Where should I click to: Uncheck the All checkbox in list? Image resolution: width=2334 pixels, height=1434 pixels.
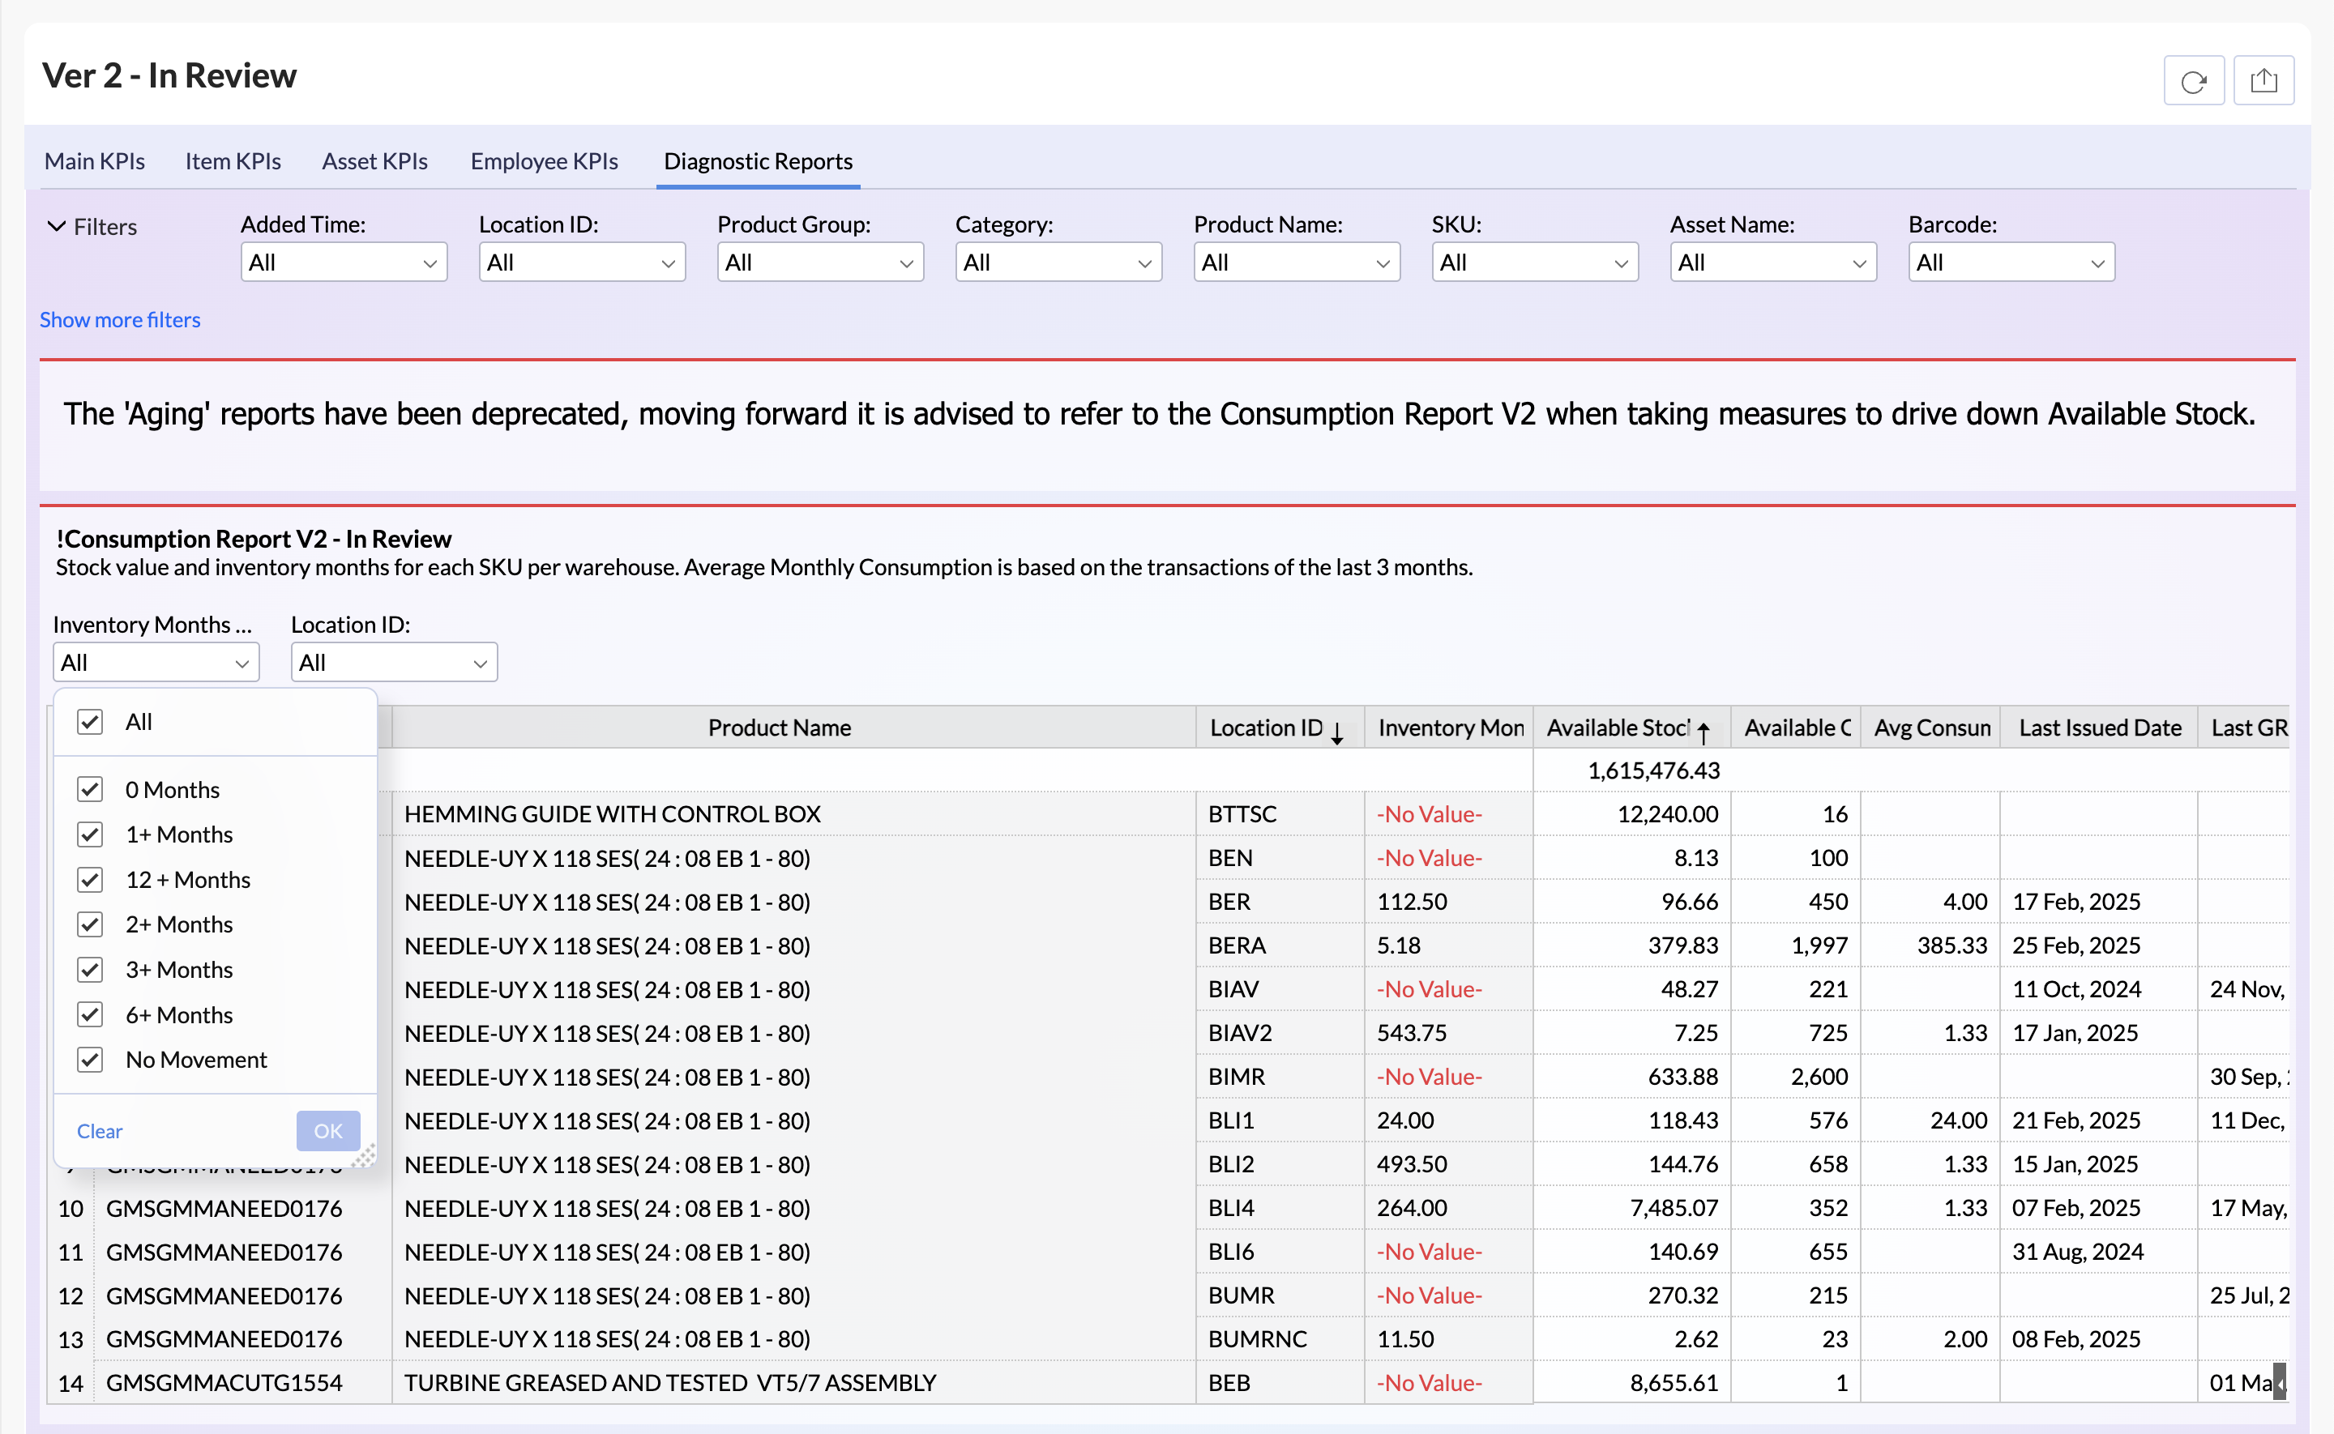90,722
